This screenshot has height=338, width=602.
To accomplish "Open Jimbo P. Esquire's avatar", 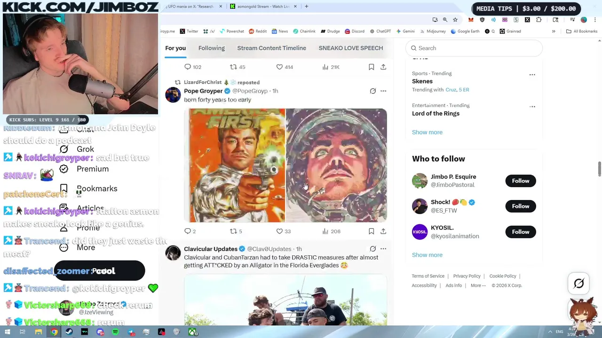I will pyautogui.click(x=420, y=181).
